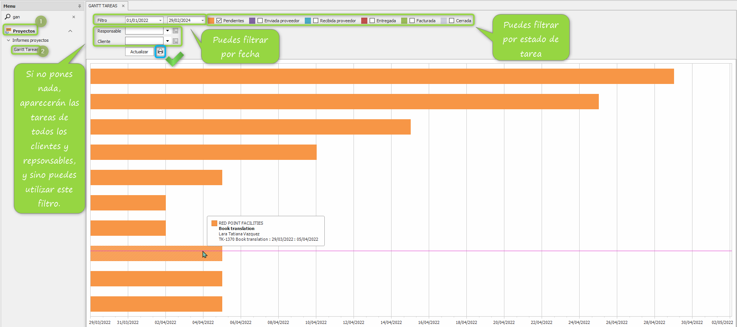Enable the Enviada proveedor checkbox
Image resolution: width=737 pixels, height=327 pixels.
click(260, 21)
